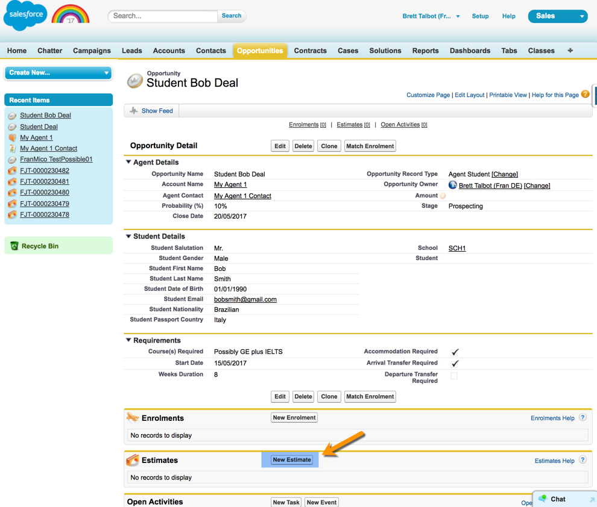Toggle the Accommodation Required checkbox
The height and width of the screenshot is (507, 597).
click(x=455, y=352)
